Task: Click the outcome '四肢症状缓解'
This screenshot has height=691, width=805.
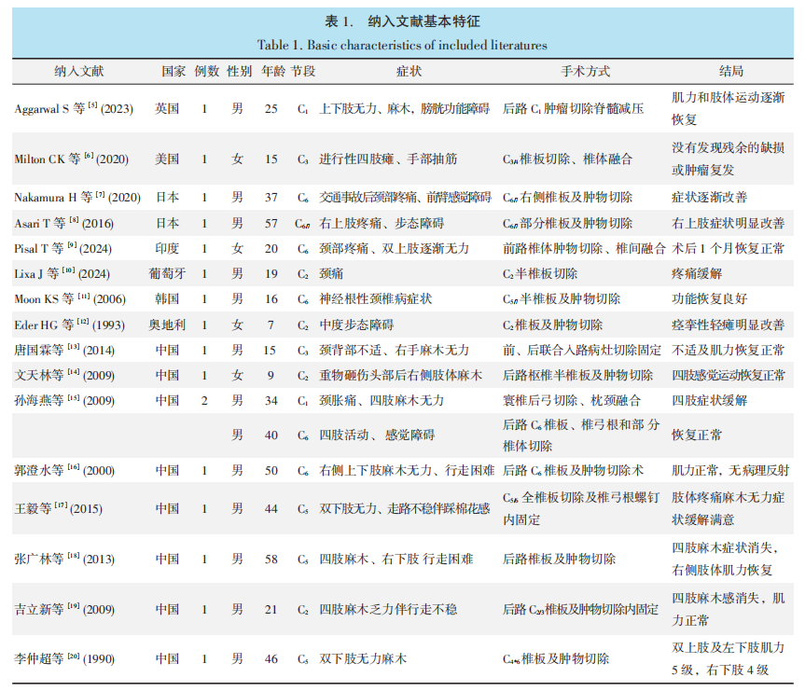Action: (709, 400)
